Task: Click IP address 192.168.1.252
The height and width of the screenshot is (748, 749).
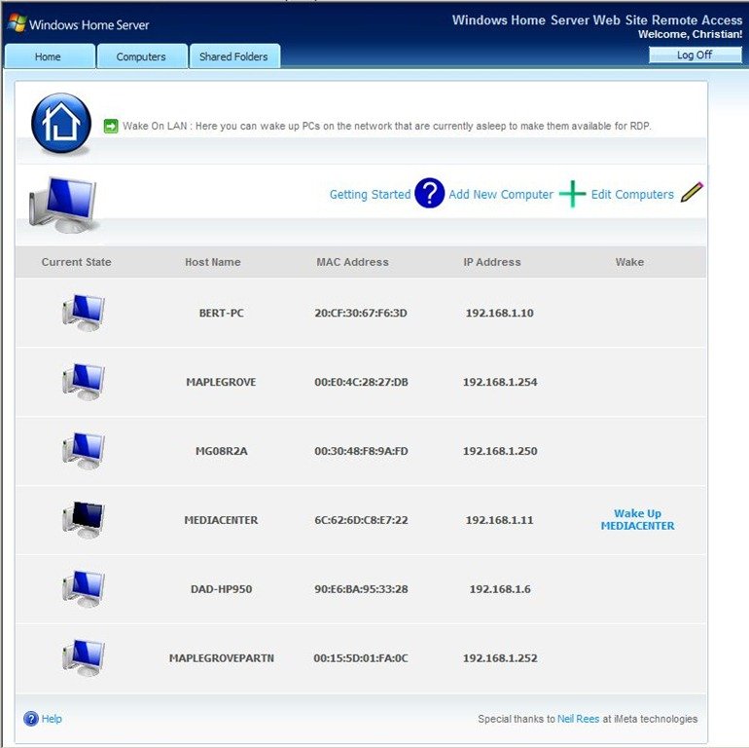Action: tap(500, 657)
